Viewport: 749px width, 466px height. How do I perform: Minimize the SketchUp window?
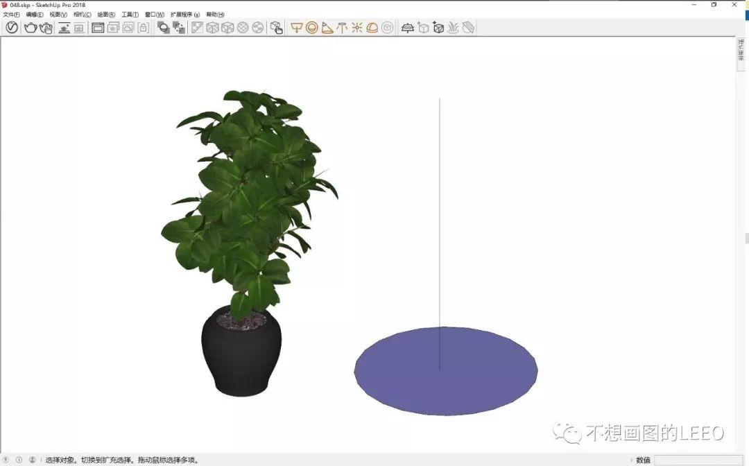point(694,5)
